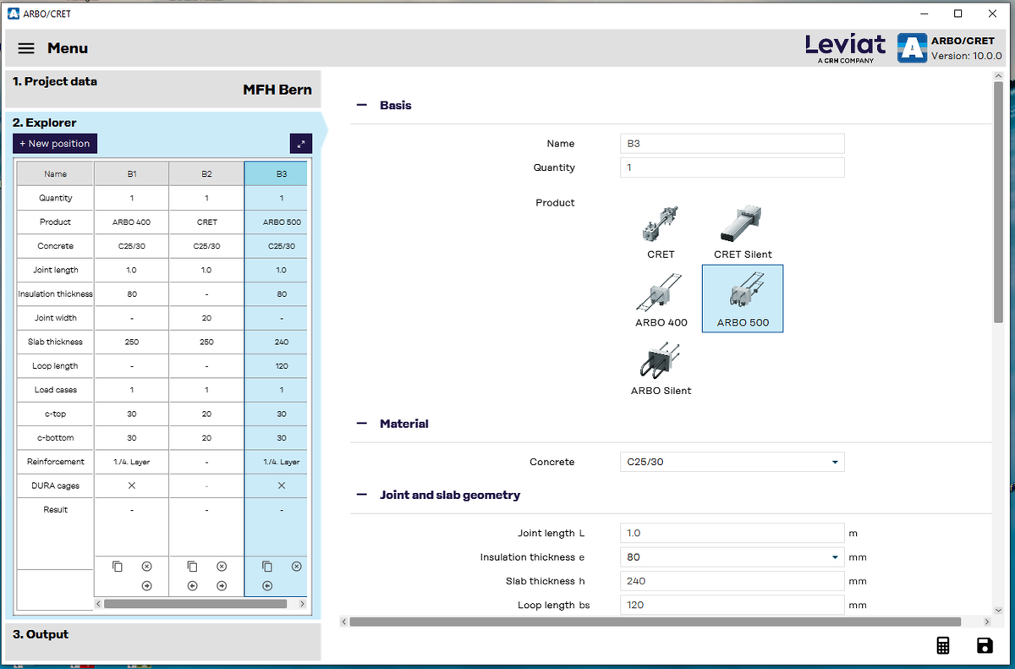This screenshot has height=669, width=1015.
Task: Click the 'MFH Bern' project name
Action: click(277, 90)
